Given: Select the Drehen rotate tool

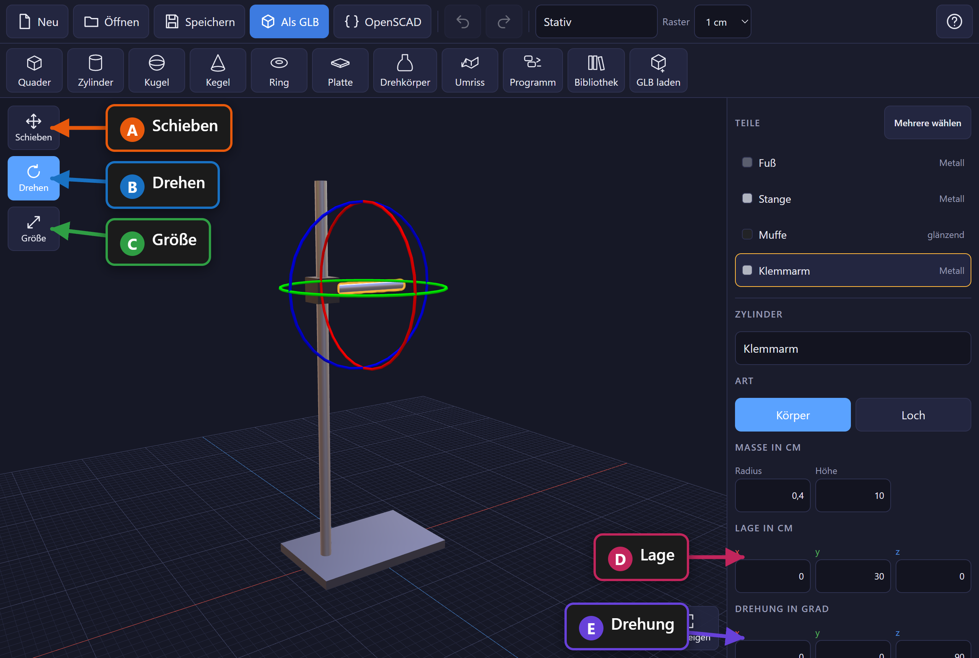Looking at the screenshot, I should click(x=34, y=178).
